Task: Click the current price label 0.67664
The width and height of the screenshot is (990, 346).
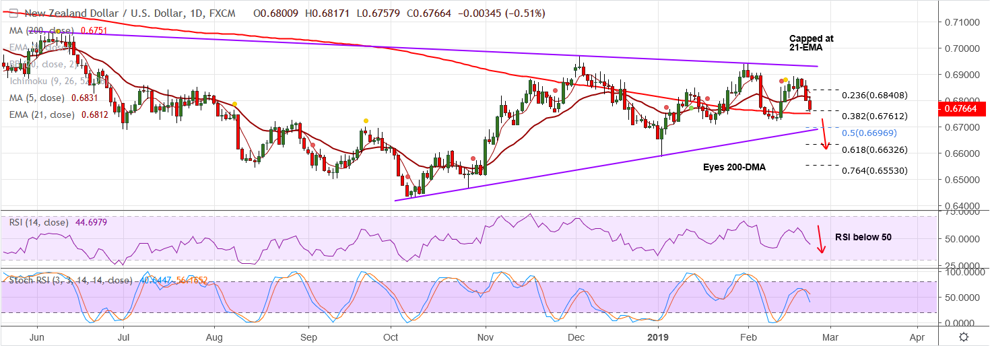Action: [963, 108]
